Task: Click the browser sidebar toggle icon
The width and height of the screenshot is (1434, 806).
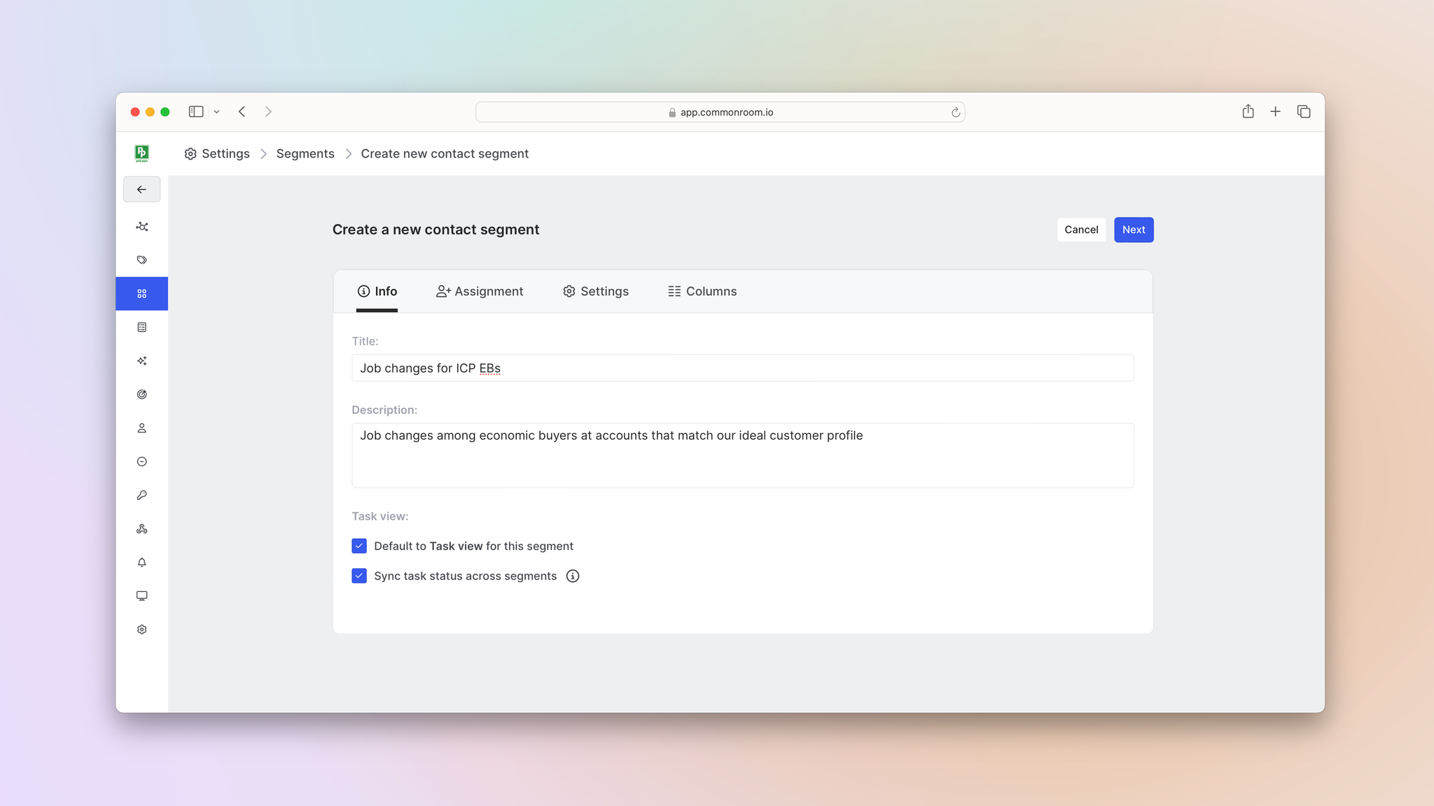Action: tap(196, 112)
